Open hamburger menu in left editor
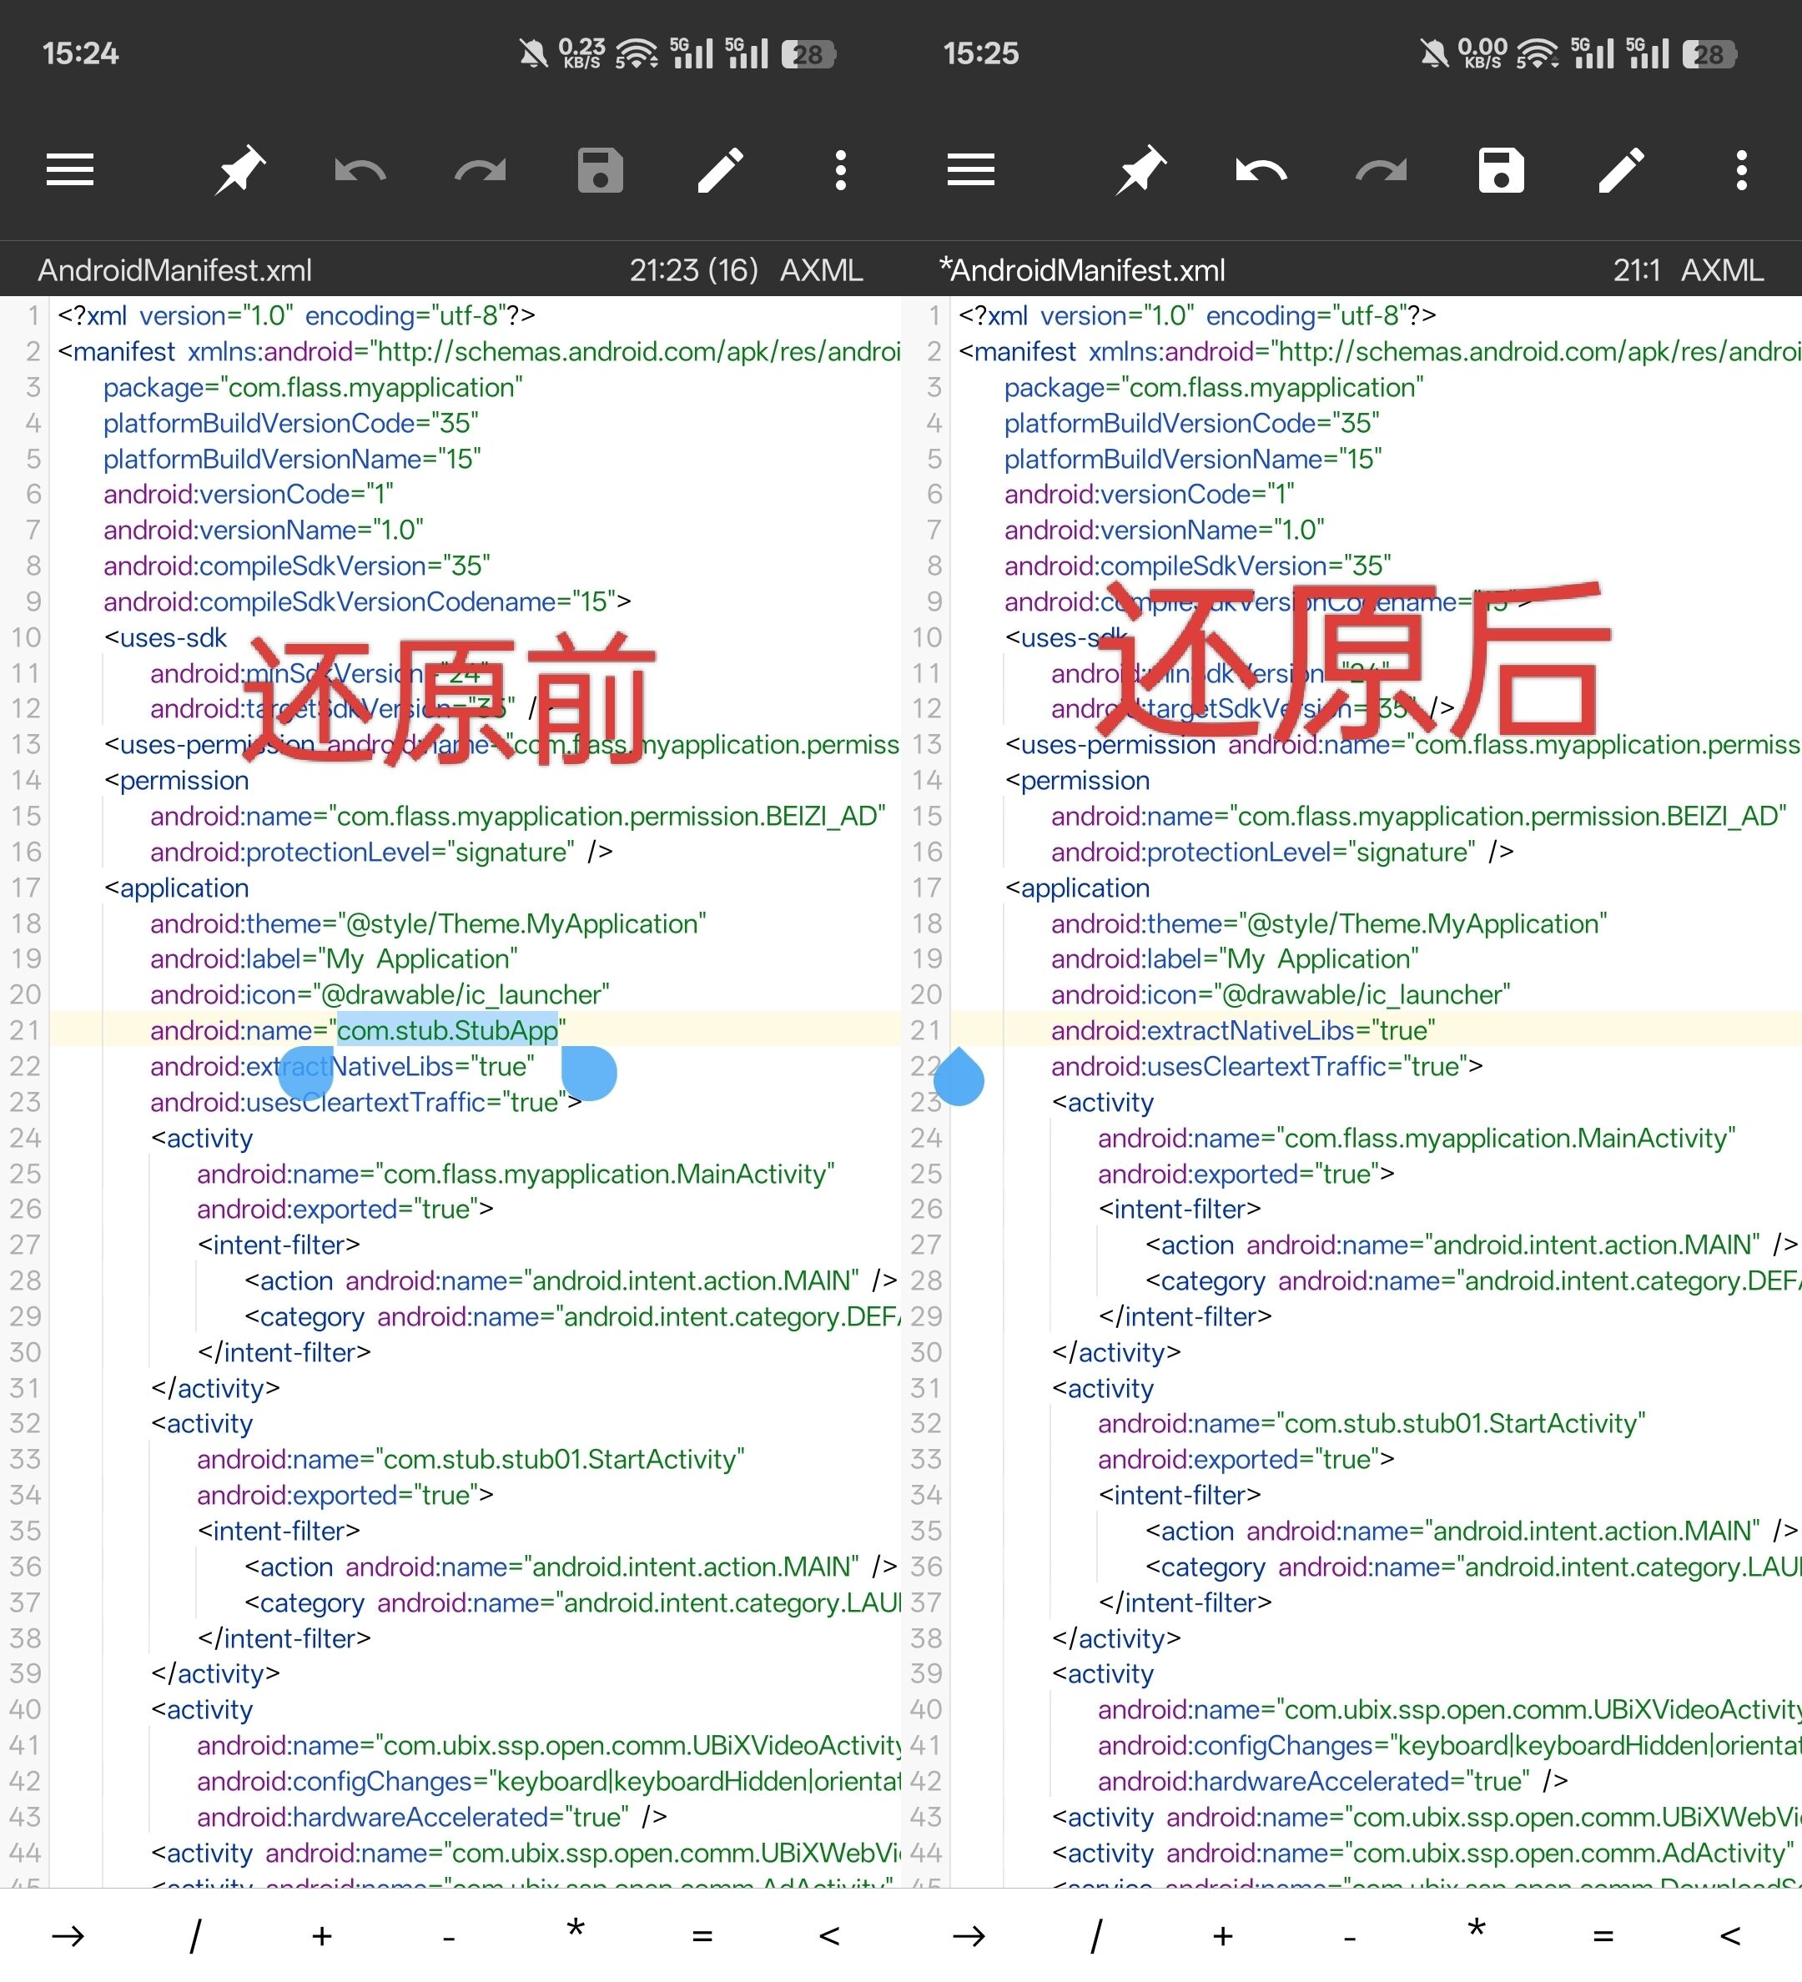Viewport: 1802px width, 1982px height. 70,170
